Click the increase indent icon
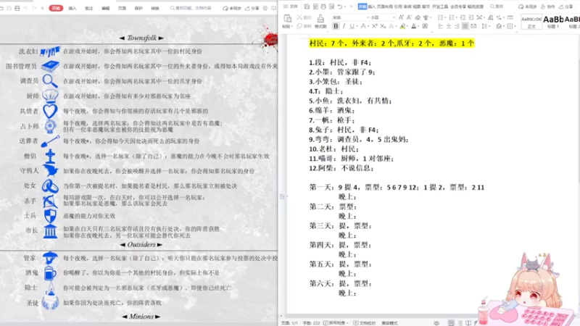 tap(471, 17)
